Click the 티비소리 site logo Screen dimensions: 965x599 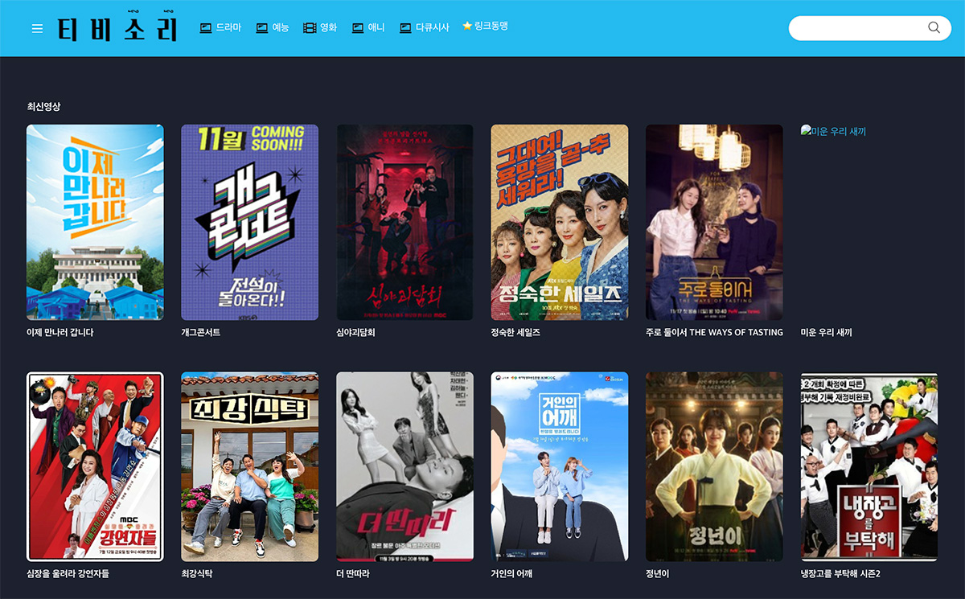coord(118,28)
